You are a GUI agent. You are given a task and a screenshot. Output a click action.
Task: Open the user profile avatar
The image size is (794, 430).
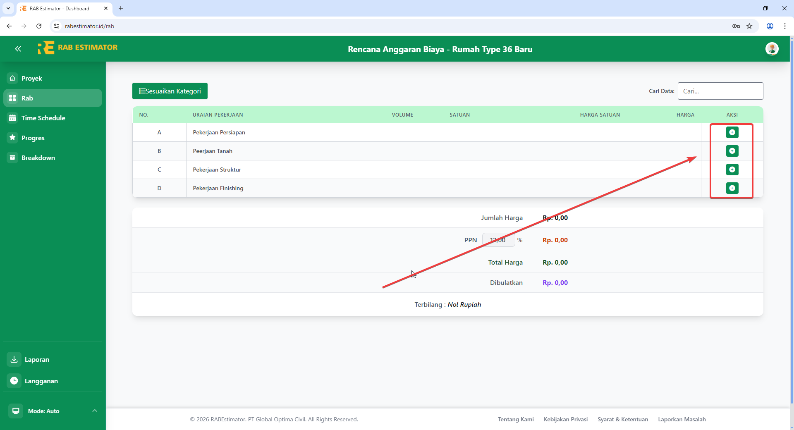772,49
